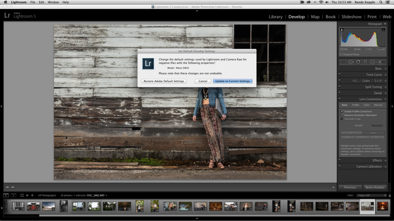
Task: Select the red temple thumbnail in filmstrip
Action: point(33,206)
